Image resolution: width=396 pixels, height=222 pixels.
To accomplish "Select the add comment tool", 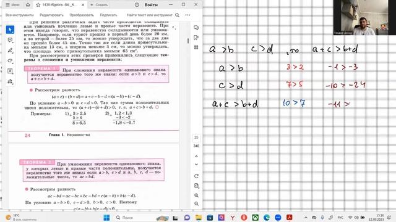I will point(10,40).
